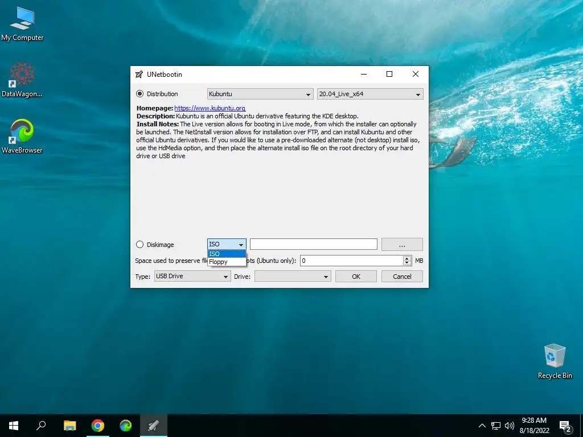The image size is (583, 437).
Task: Click the network tray icon
Action: pos(496,426)
